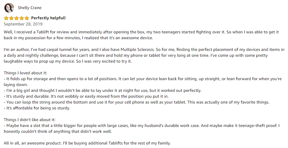Click the "Things I didn't like about it:" heading
Viewport: 288px width, 148px height.
point(30,120)
